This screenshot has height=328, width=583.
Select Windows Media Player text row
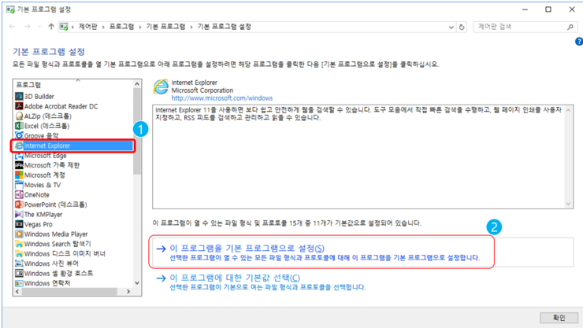click(x=56, y=234)
